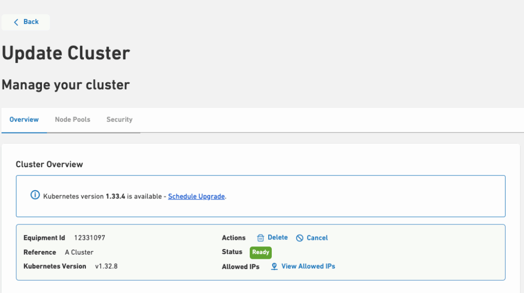The width and height of the screenshot is (524, 293).
Task: Click the Cancel circle-slash icon
Action: point(300,238)
